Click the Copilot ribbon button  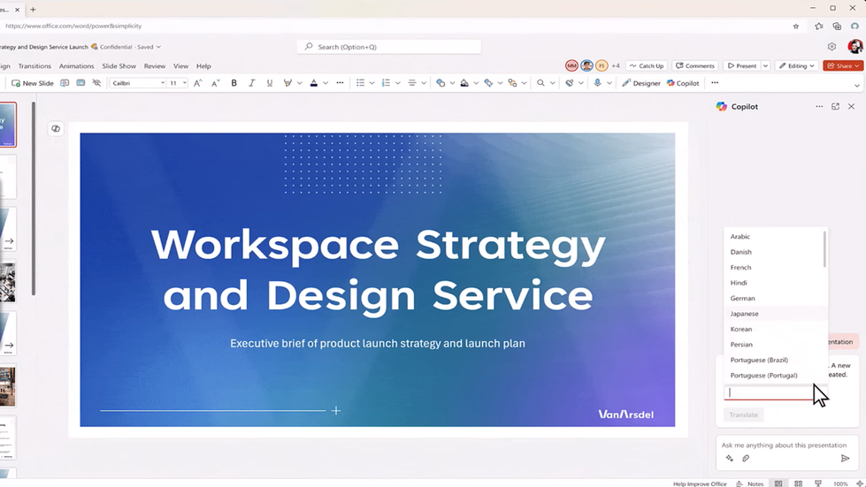point(683,83)
